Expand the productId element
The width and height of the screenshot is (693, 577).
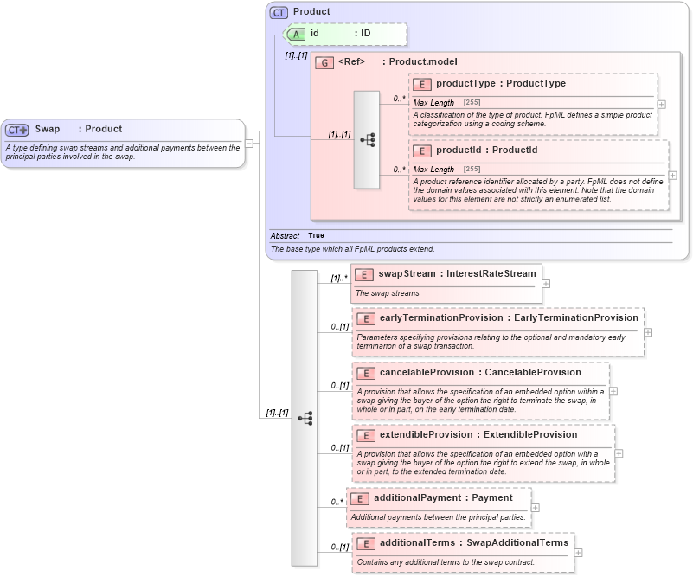tap(673, 176)
